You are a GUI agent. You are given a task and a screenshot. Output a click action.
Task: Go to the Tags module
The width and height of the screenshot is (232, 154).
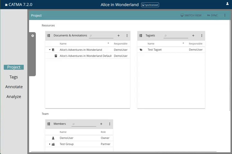coord(14,77)
